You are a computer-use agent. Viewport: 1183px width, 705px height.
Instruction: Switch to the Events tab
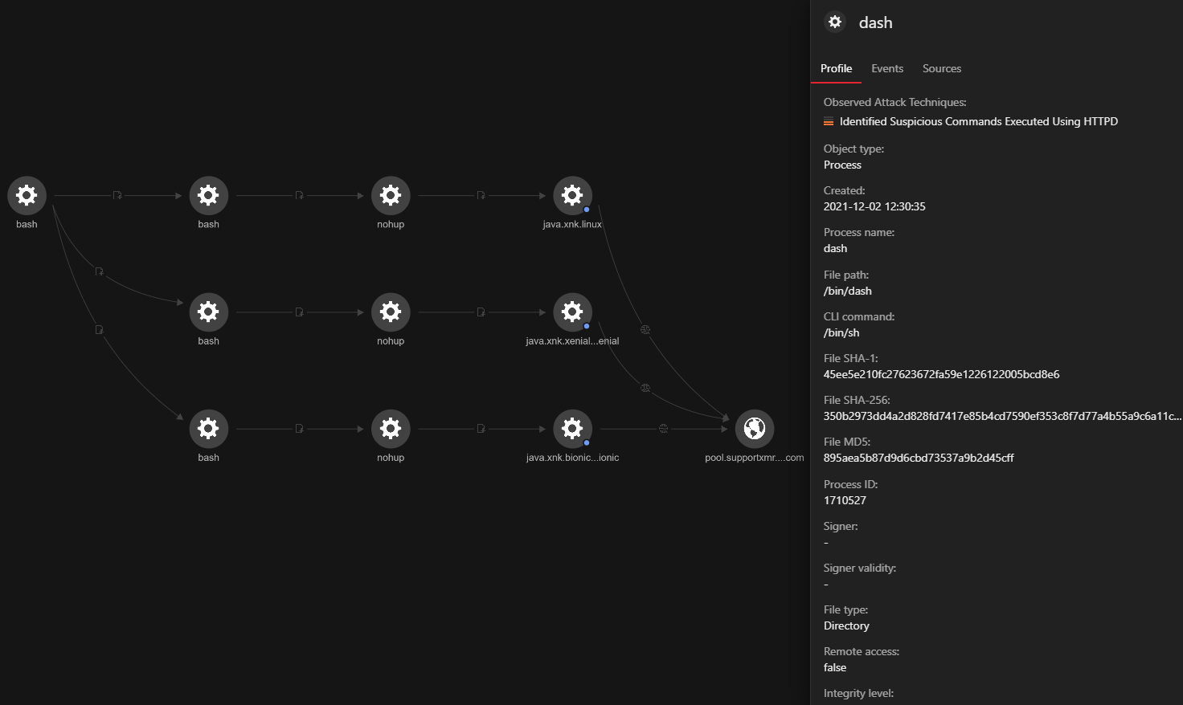(x=887, y=69)
